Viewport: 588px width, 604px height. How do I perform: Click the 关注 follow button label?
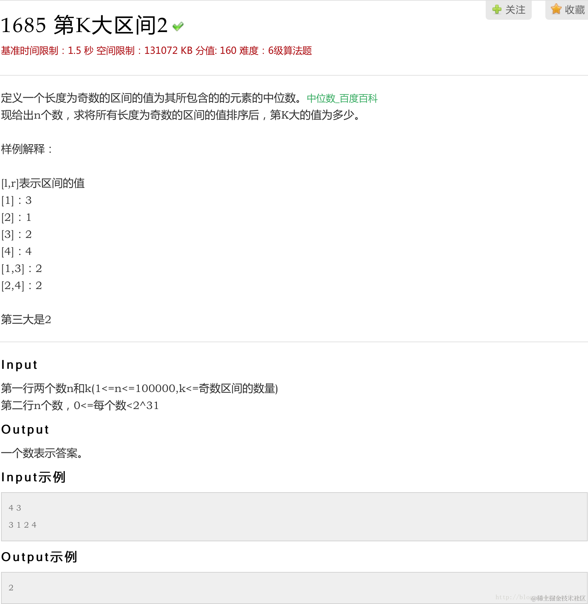[x=515, y=10]
